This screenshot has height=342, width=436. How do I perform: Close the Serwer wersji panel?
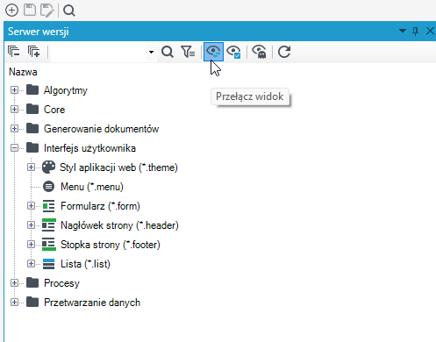430,31
